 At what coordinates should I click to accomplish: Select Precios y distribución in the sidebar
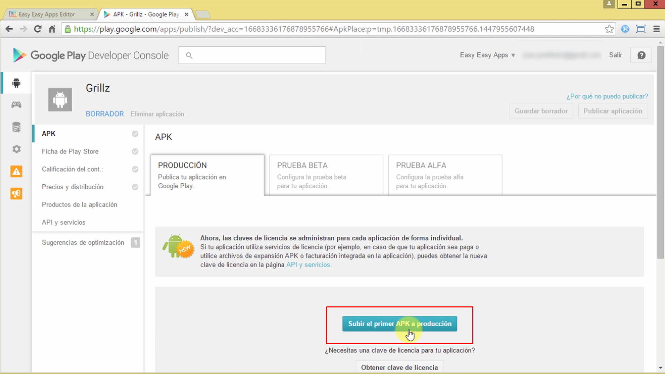pyautogui.click(x=73, y=187)
